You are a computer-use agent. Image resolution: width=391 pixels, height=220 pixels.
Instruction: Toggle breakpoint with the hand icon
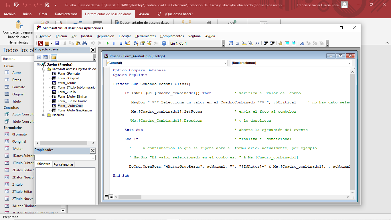pyautogui.click(x=281, y=43)
